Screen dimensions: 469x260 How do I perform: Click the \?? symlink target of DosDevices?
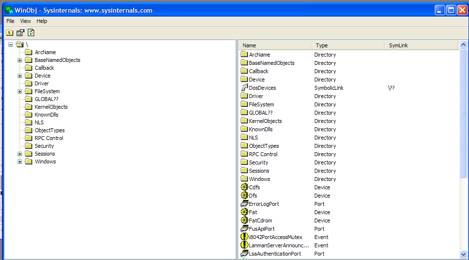coord(391,88)
